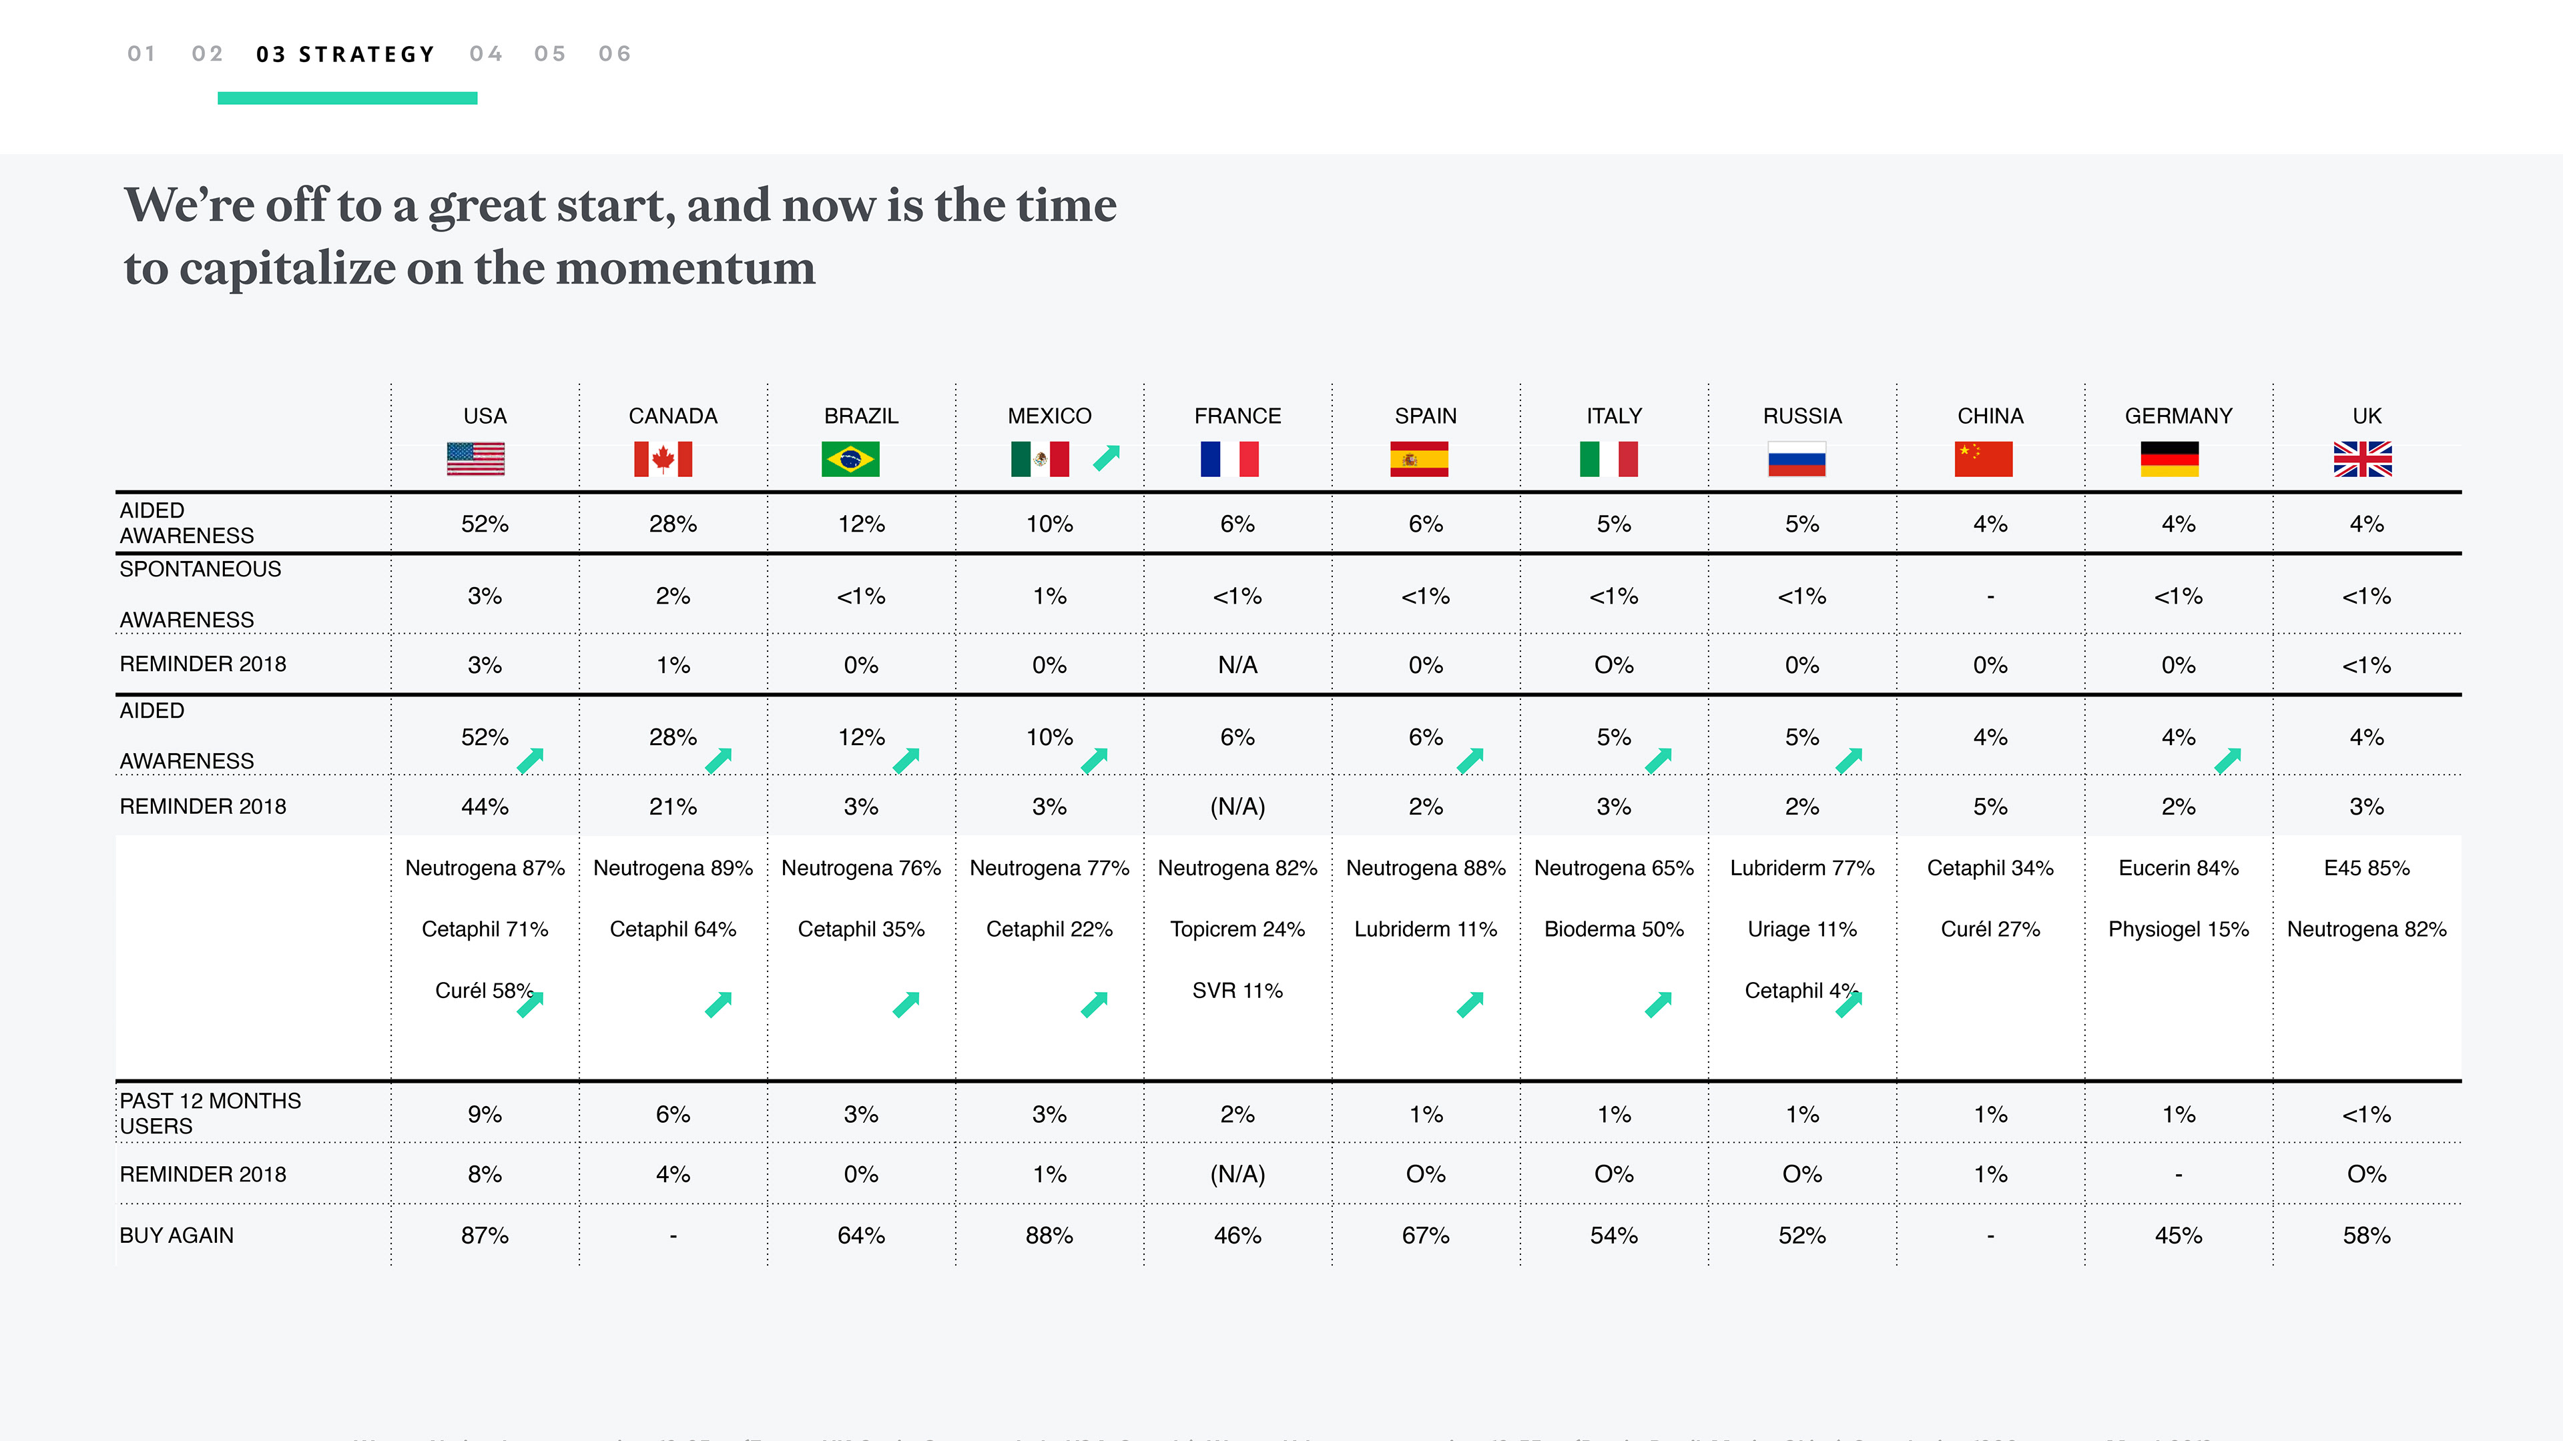Click the Russia flag icon

tap(1797, 460)
